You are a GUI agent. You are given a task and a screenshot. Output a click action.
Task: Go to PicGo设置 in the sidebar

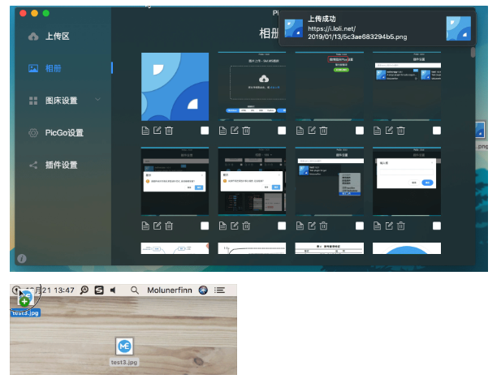click(64, 133)
